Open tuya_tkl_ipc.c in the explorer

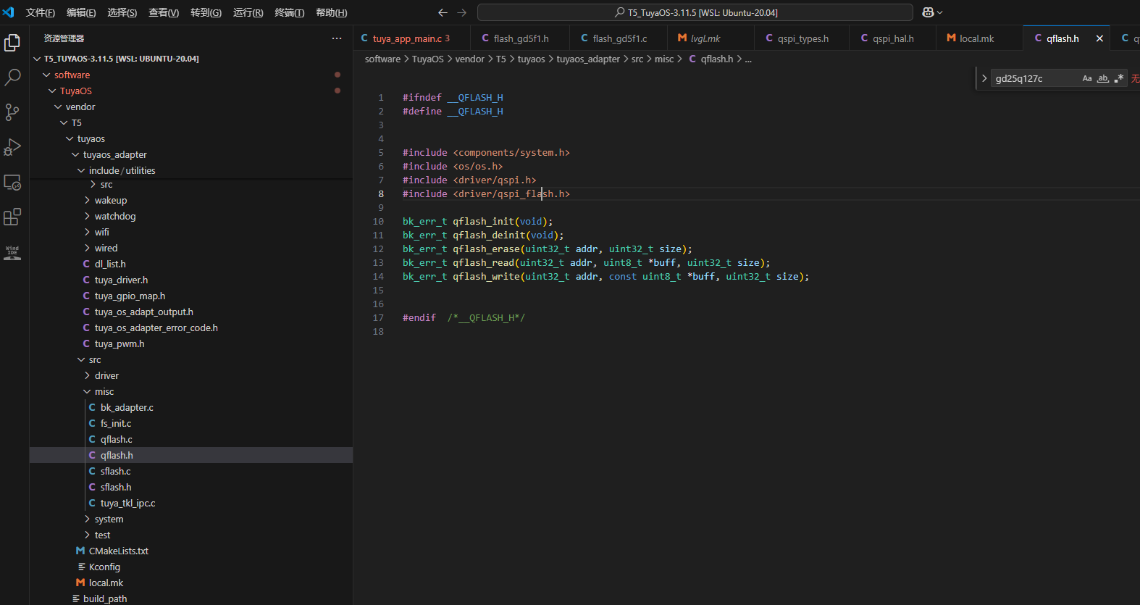191,503
